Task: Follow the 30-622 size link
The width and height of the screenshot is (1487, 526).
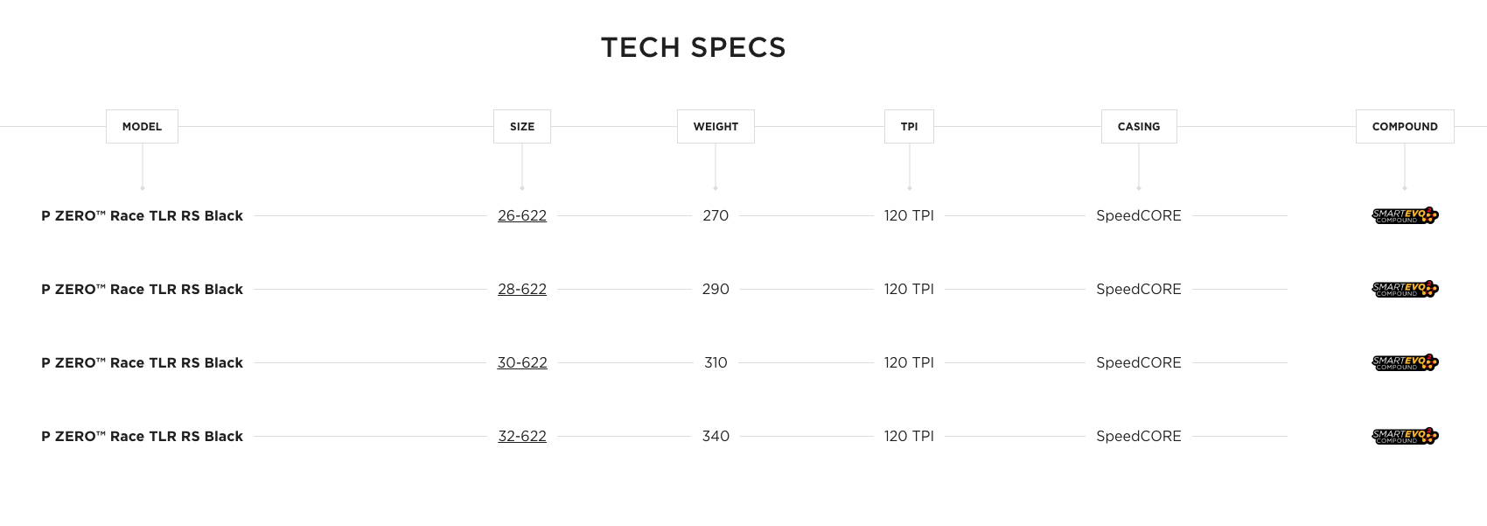Action: coord(522,362)
